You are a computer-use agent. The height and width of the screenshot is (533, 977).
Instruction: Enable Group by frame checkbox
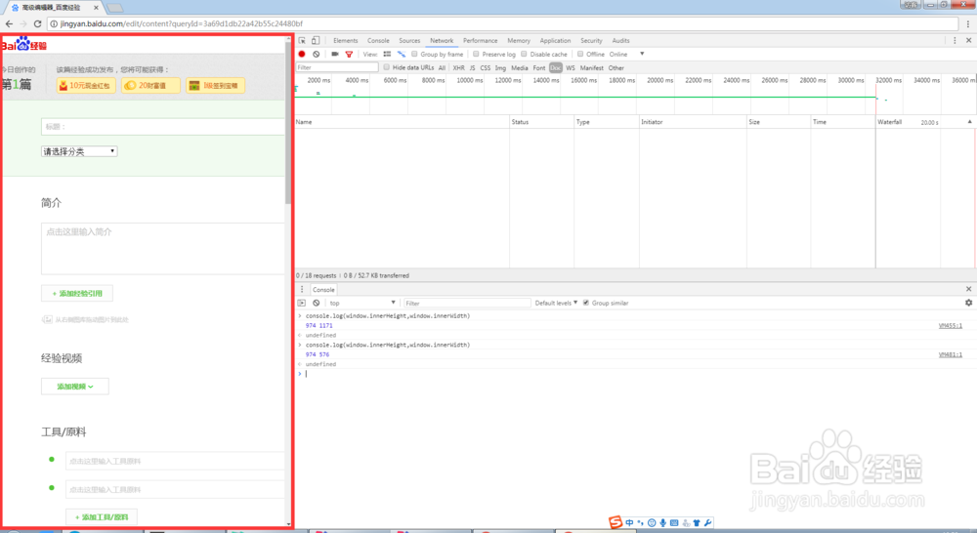[x=414, y=54]
